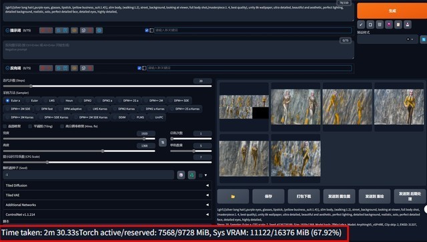
Task: Click the floppy save-style icon
Action: pos(408,25)
